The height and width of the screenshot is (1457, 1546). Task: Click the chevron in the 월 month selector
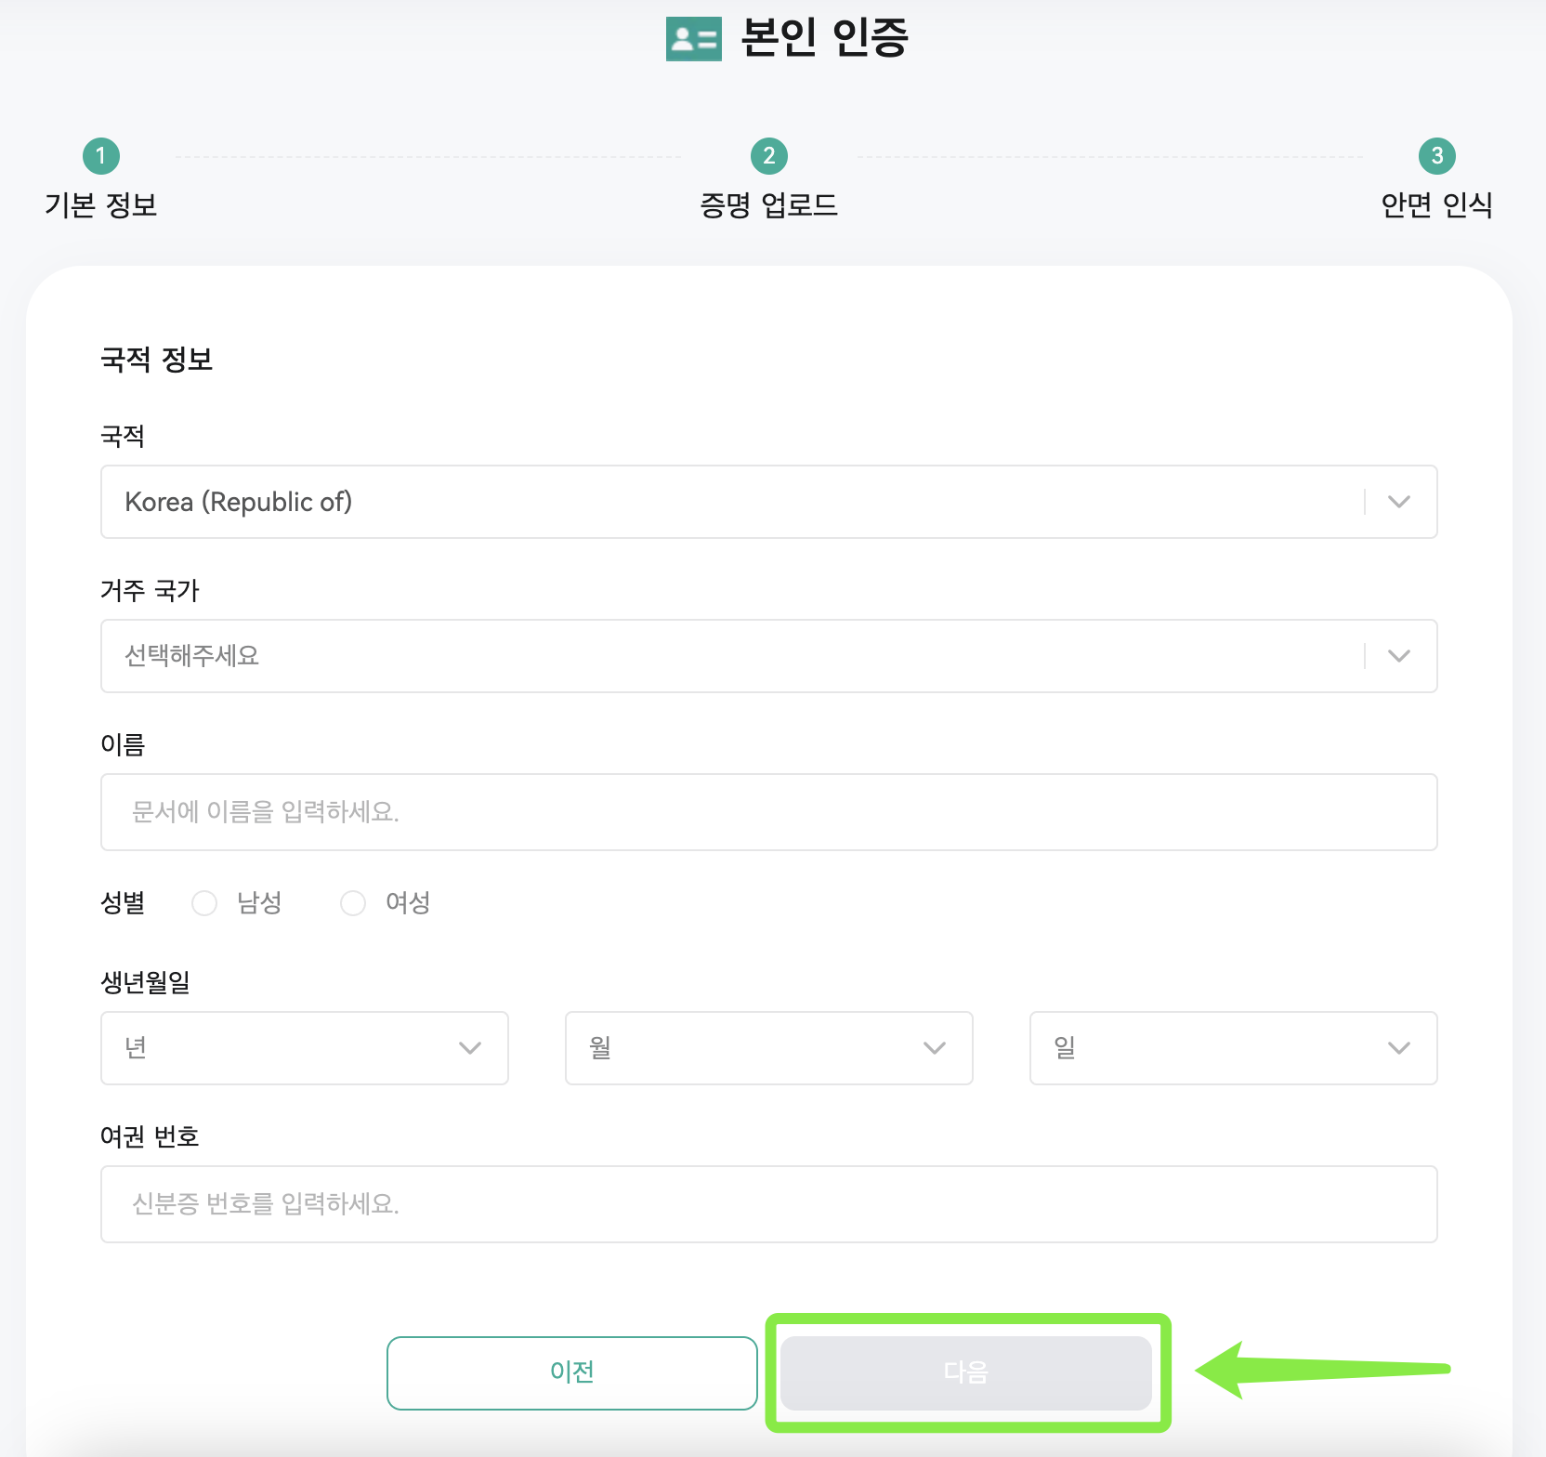(935, 1048)
